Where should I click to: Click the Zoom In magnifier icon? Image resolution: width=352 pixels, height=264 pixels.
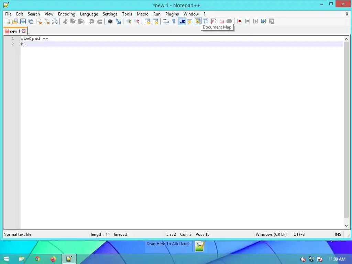click(129, 21)
